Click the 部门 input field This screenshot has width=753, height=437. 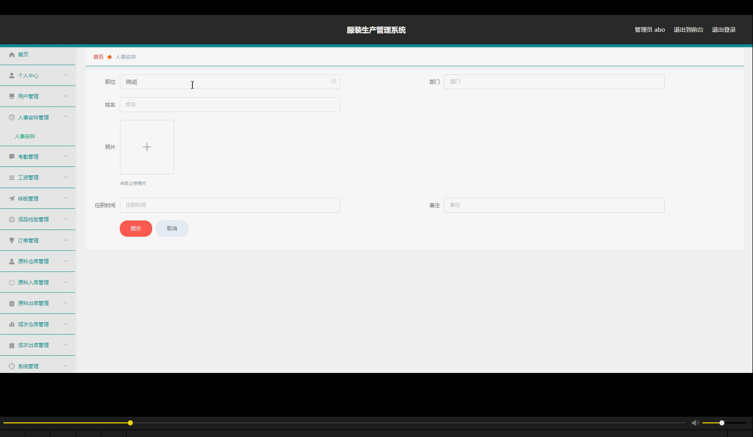coord(554,81)
